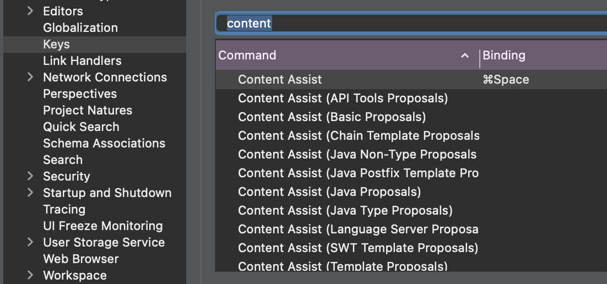Select Content Assist (Basic Proposals) row
This screenshot has height=284, width=607.
click(x=332, y=117)
